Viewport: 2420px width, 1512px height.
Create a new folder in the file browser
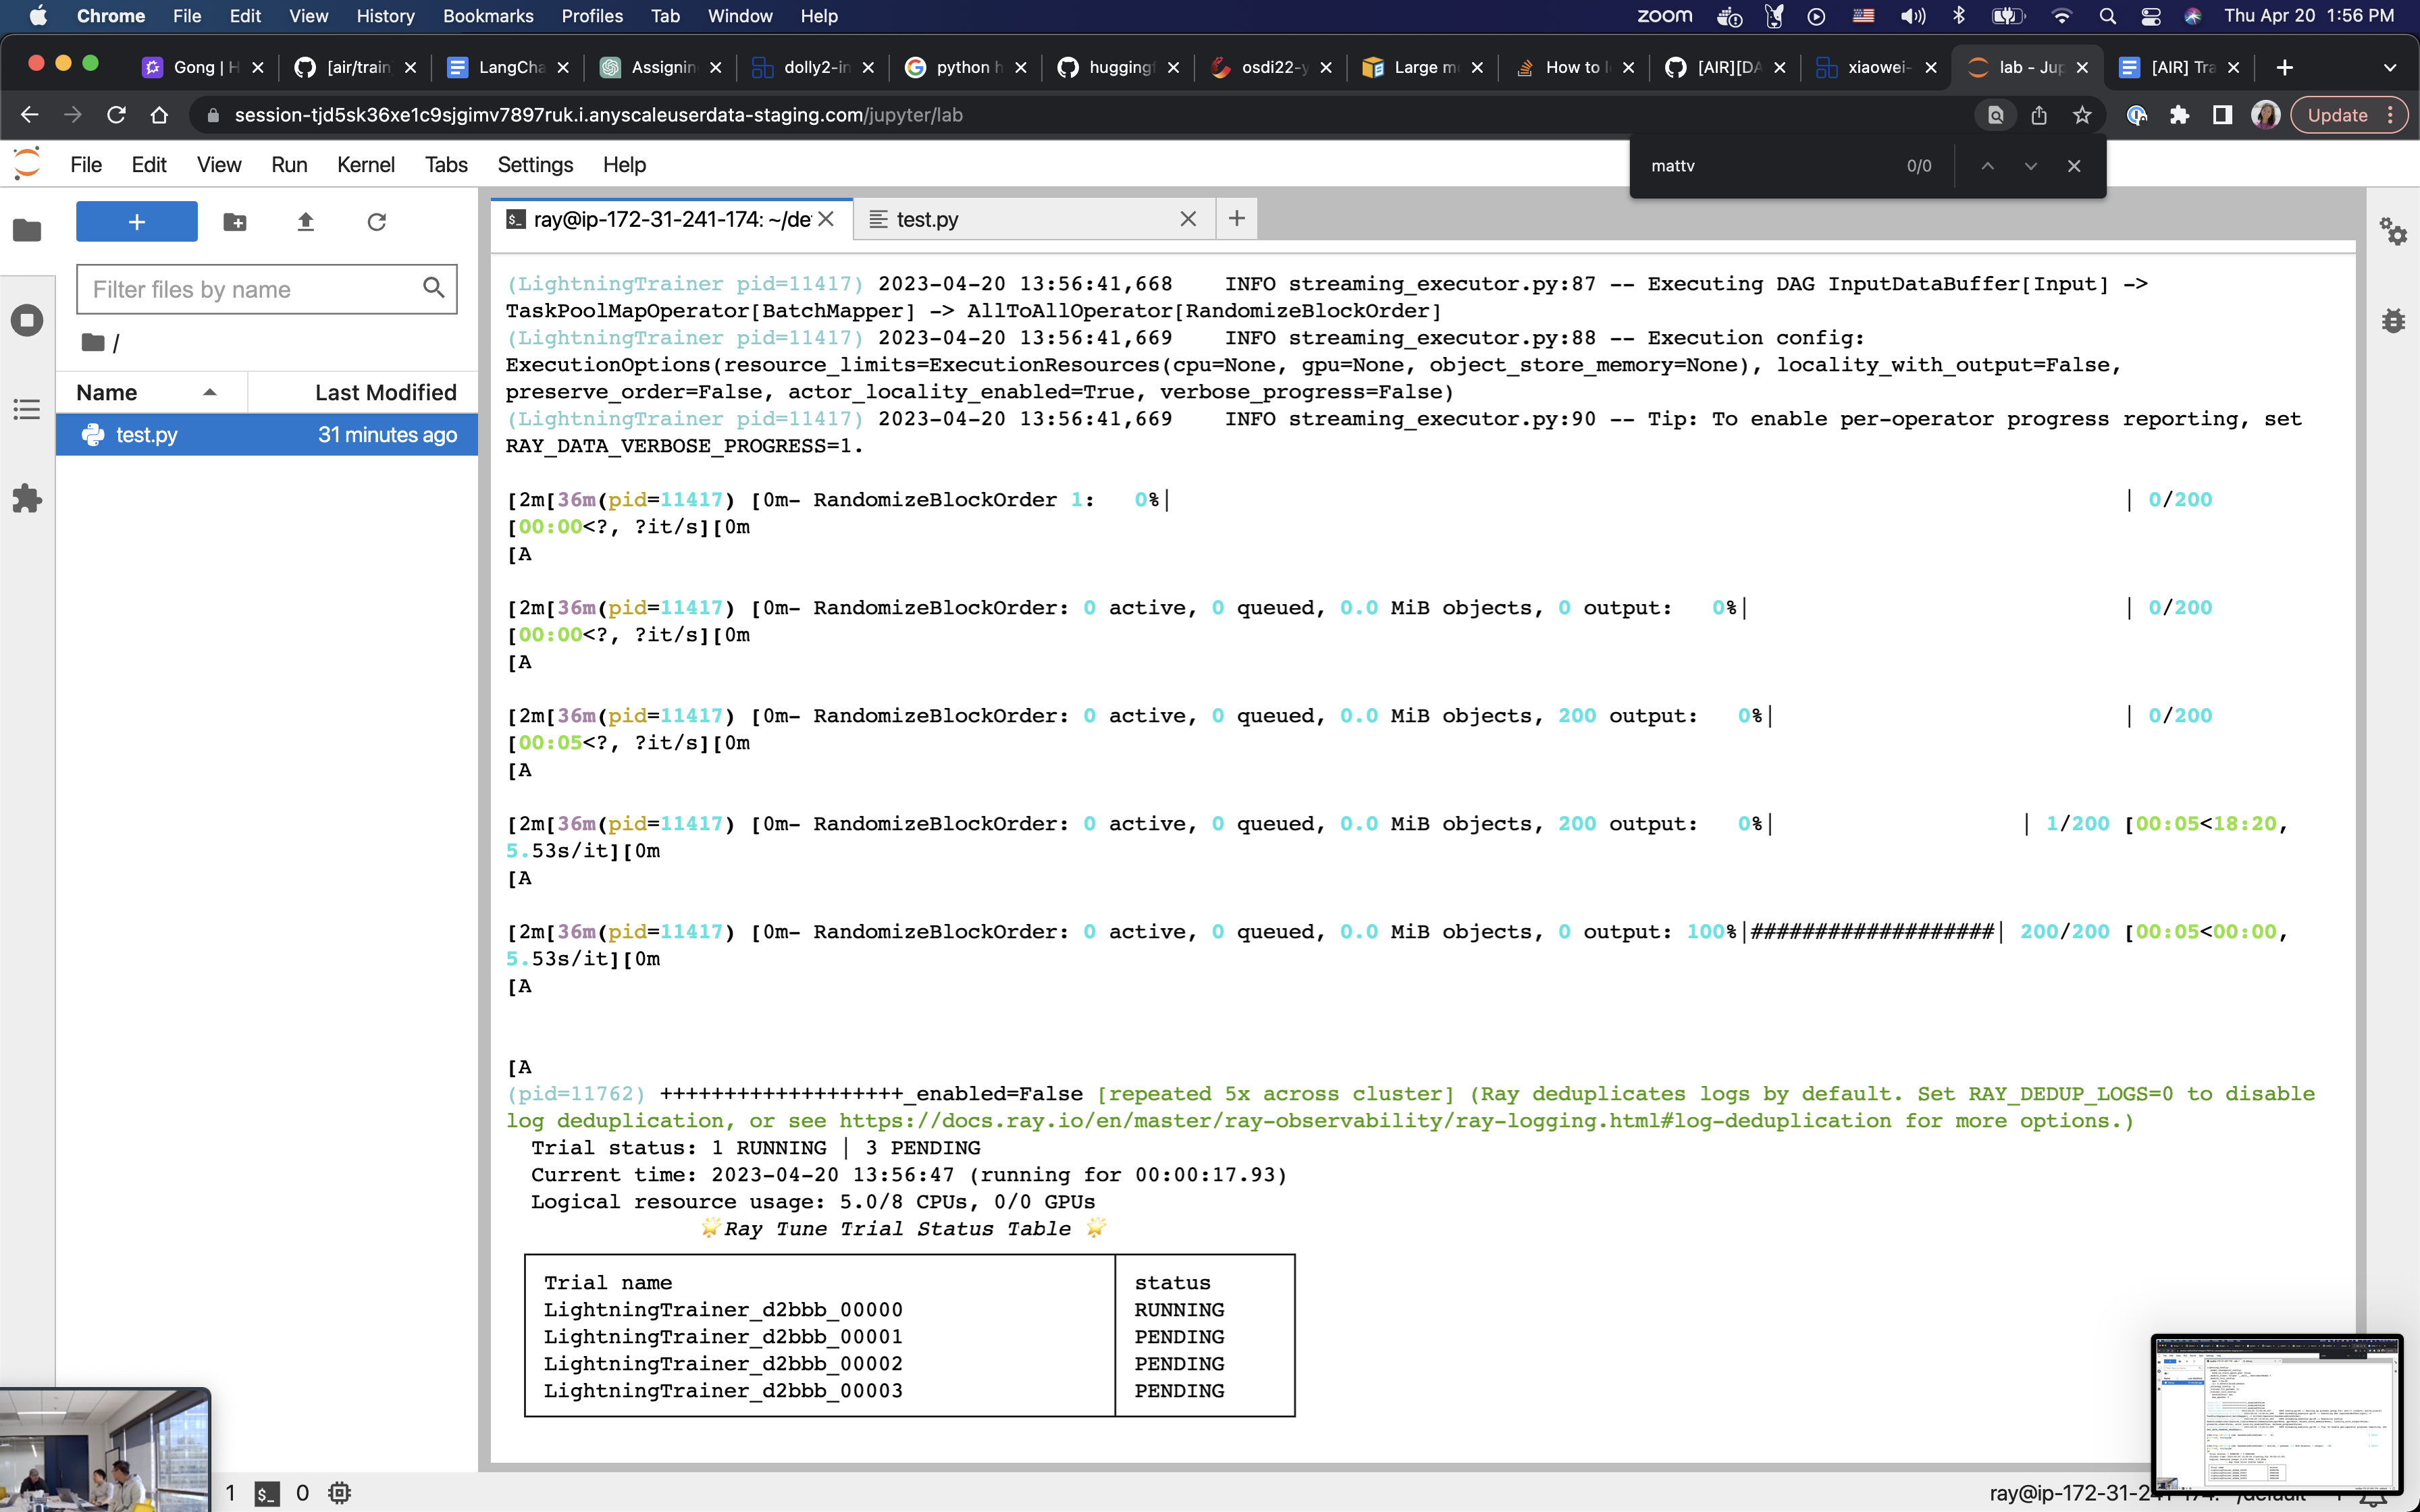235,222
